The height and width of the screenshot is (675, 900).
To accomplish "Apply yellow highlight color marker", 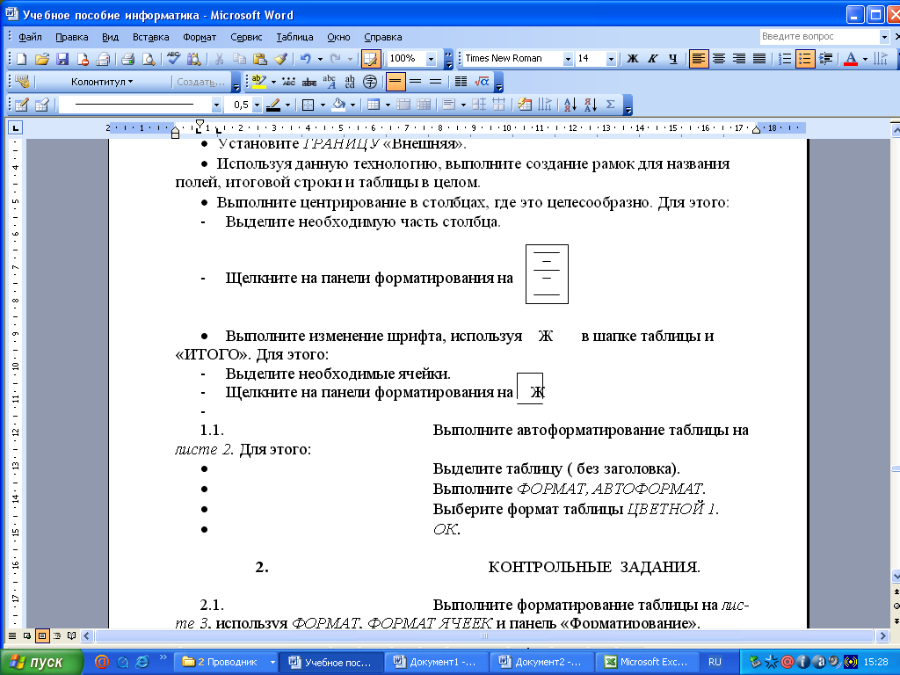I will 259,82.
